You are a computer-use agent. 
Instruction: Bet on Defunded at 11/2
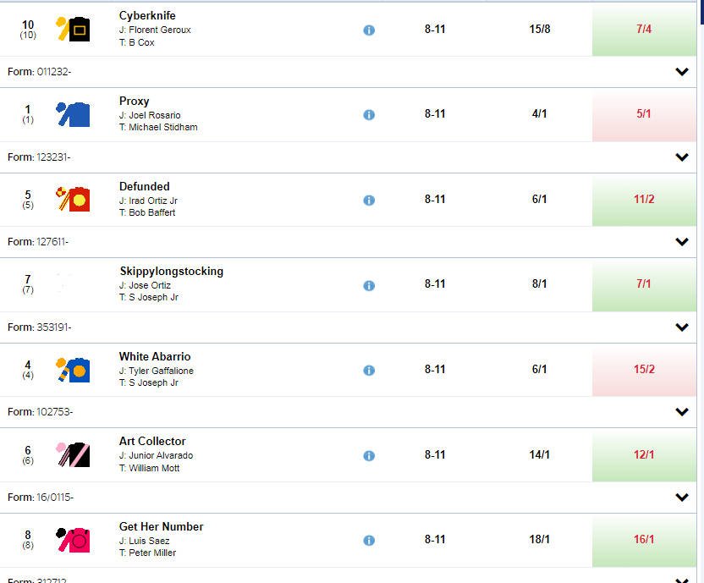click(x=644, y=200)
